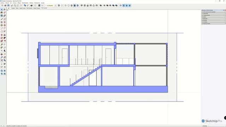Expand the Materiales panel
The width and height of the screenshot is (226, 127).
(213, 13)
